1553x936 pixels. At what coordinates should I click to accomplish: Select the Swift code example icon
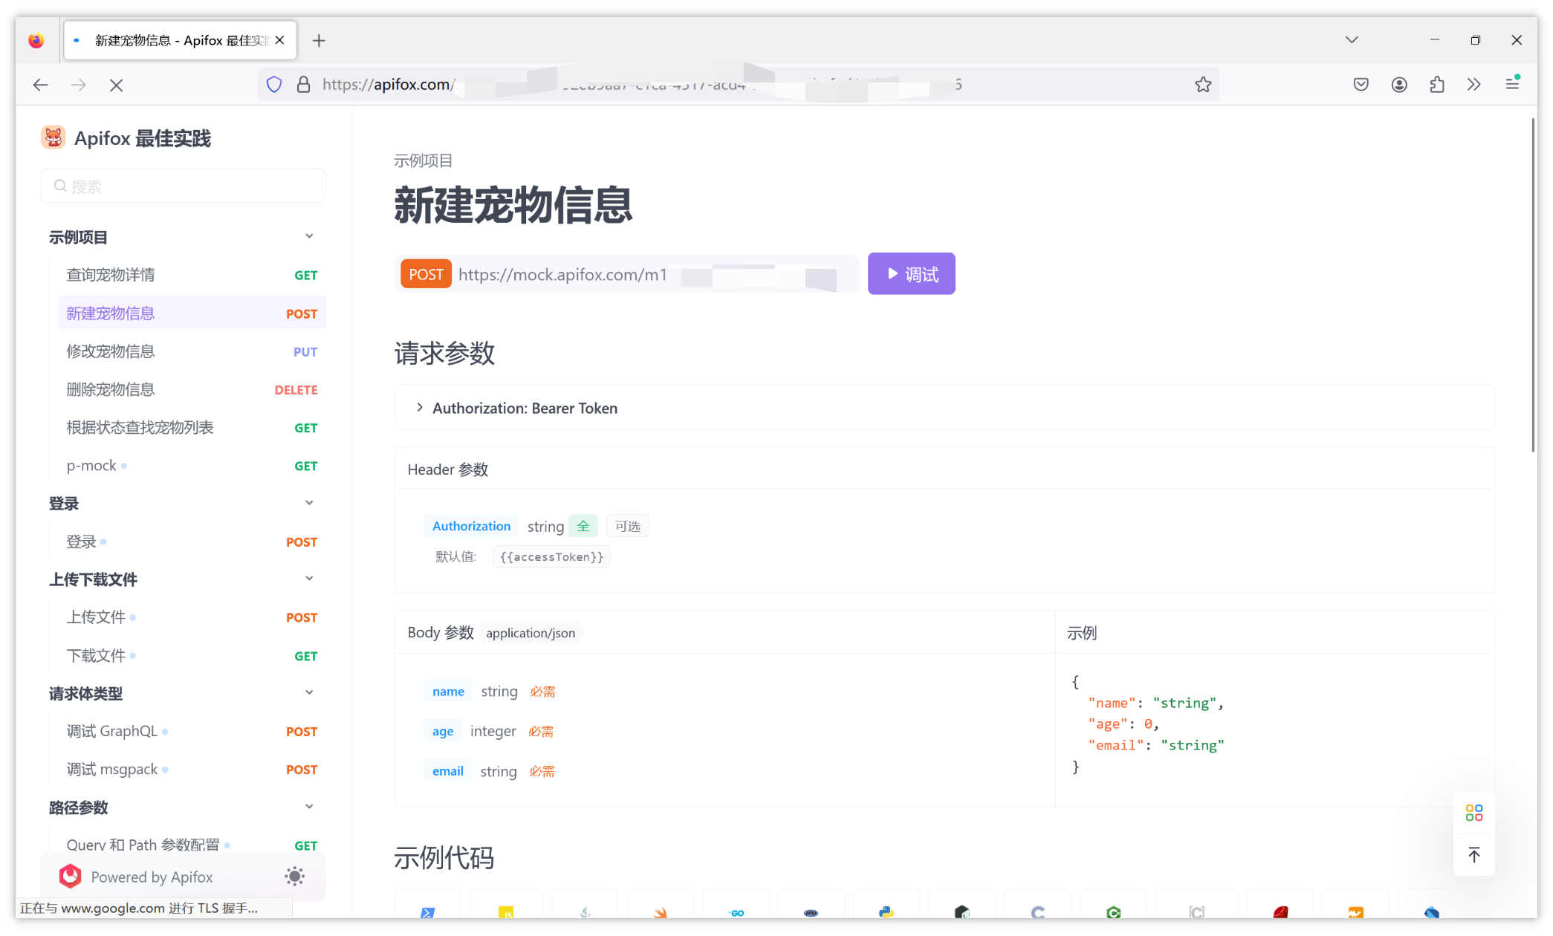[660, 912]
